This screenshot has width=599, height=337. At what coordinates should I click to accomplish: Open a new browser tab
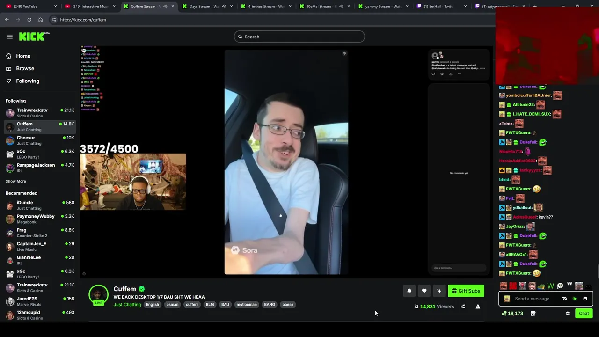[x=535, y=7]
